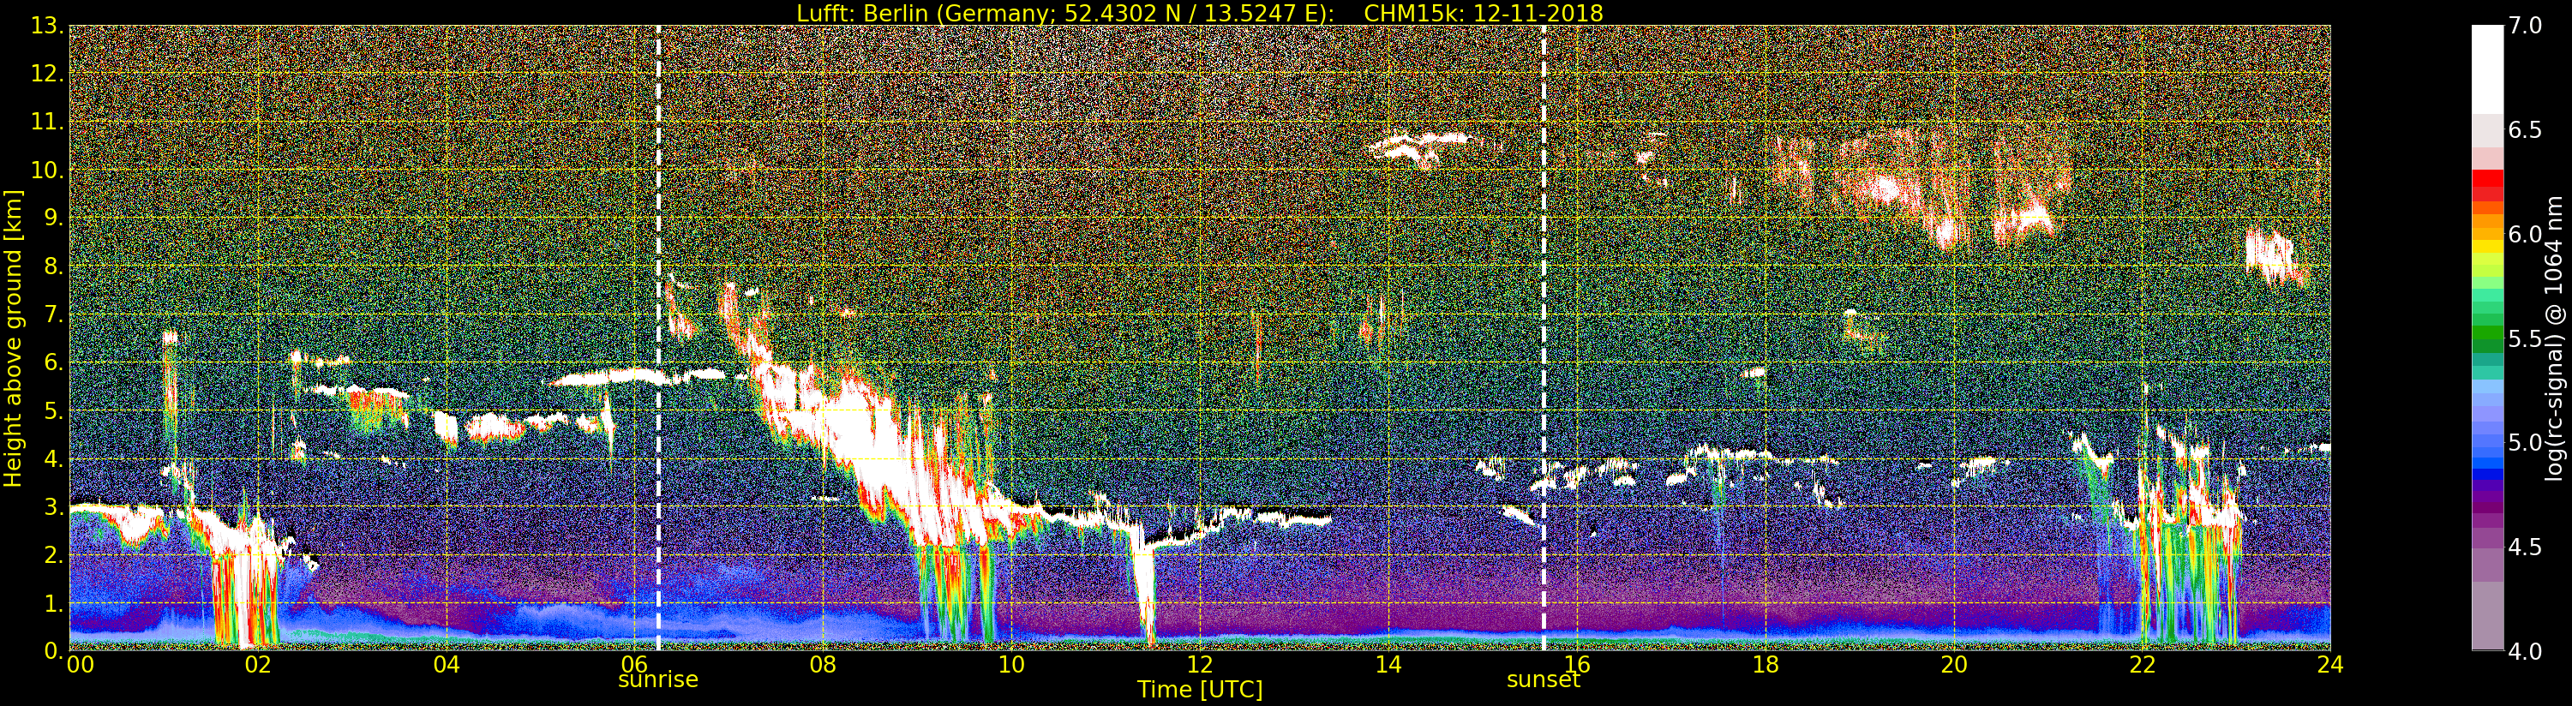
Task: Click the '10.' height axis tick label
Action: pos(47,170)
